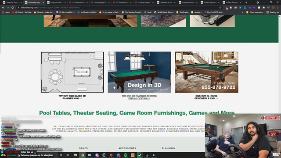Open the Design in 3D image

pyautogui.click(x=140, y=72)
